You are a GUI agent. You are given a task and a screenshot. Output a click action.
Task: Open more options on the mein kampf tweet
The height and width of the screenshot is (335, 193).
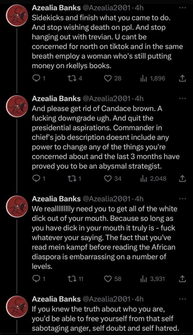click(182, 199)
